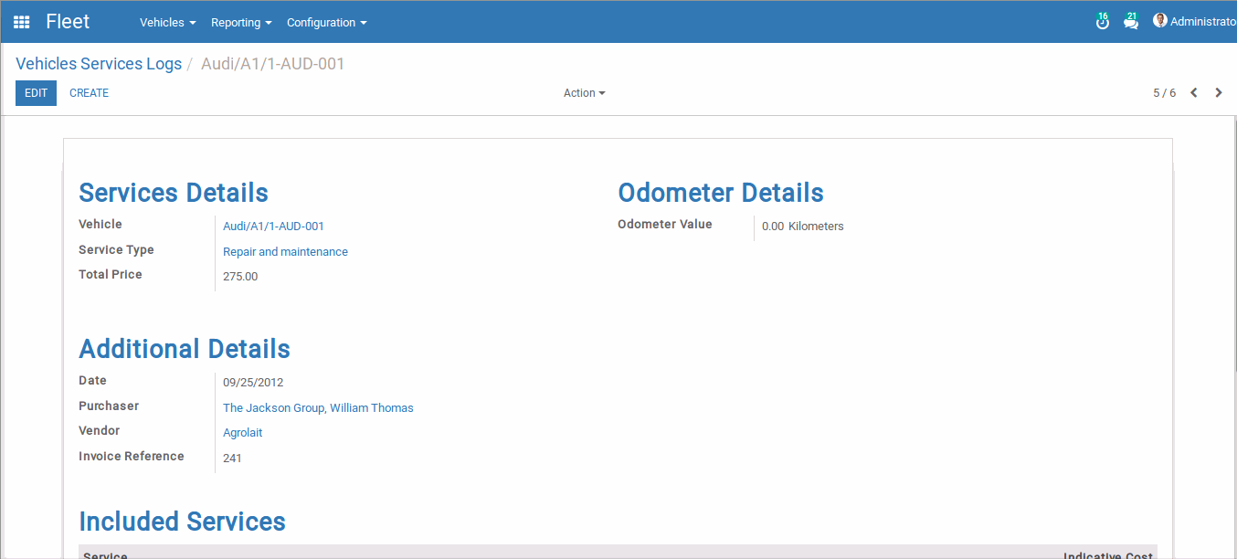
Task: Click the Service Type field label
Action: (x=116, y=249)
